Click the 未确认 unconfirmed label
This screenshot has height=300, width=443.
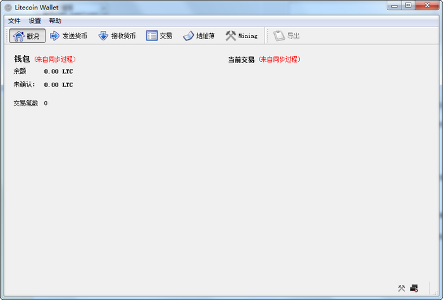pyautogui.click(x=24, y=85)
